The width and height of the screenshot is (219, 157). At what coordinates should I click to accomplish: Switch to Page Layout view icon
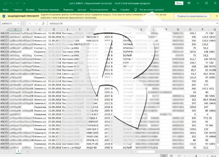coord(171,156)
